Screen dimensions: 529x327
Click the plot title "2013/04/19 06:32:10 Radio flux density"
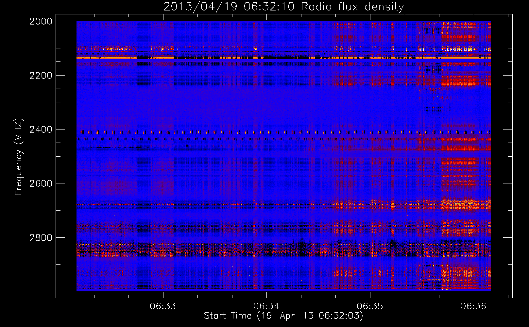[x=283, y=7]
